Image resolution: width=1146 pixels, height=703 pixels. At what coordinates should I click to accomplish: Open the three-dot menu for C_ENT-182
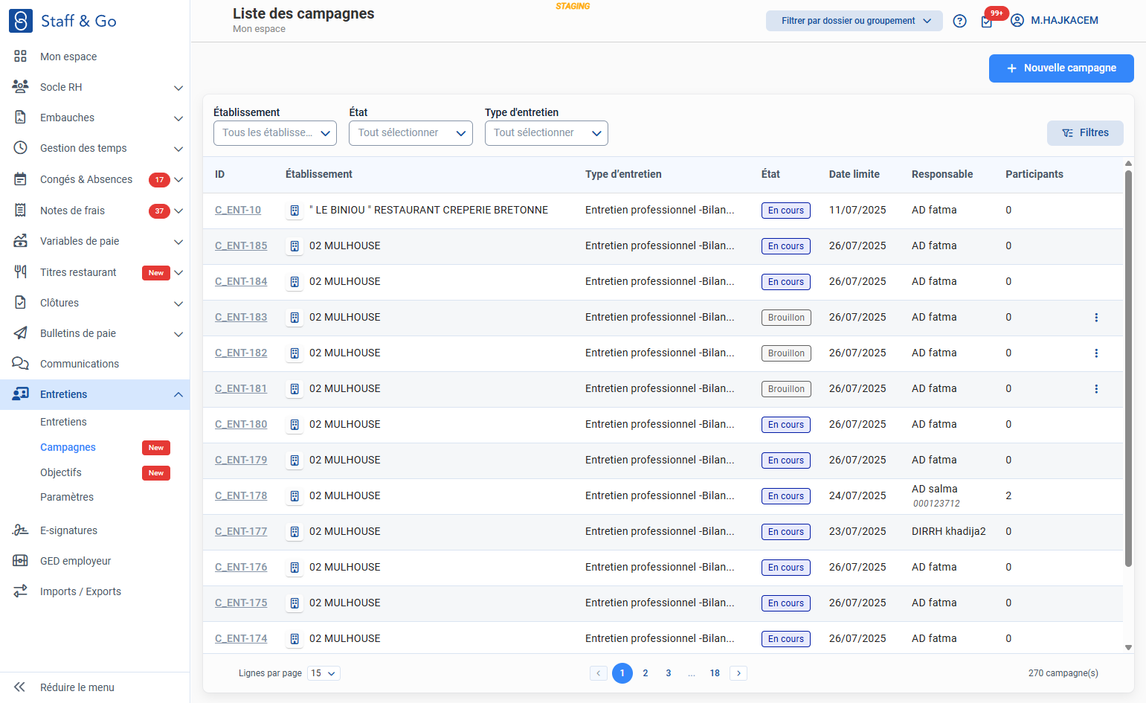coord(1096,353)
